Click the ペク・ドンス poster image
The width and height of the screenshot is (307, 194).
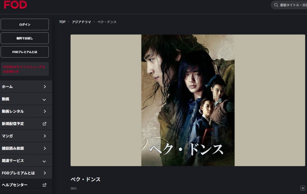point(188,100)
